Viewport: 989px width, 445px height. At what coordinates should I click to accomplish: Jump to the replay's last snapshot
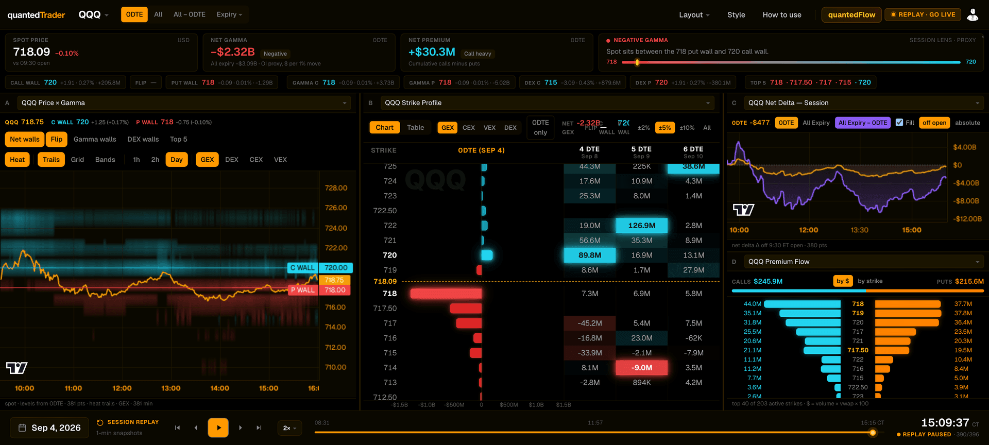click(x=259, y=427)
